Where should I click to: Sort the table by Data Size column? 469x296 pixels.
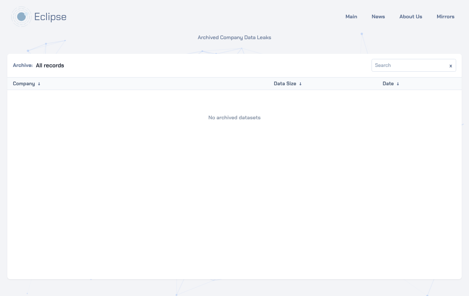click(x=288, y=84)
